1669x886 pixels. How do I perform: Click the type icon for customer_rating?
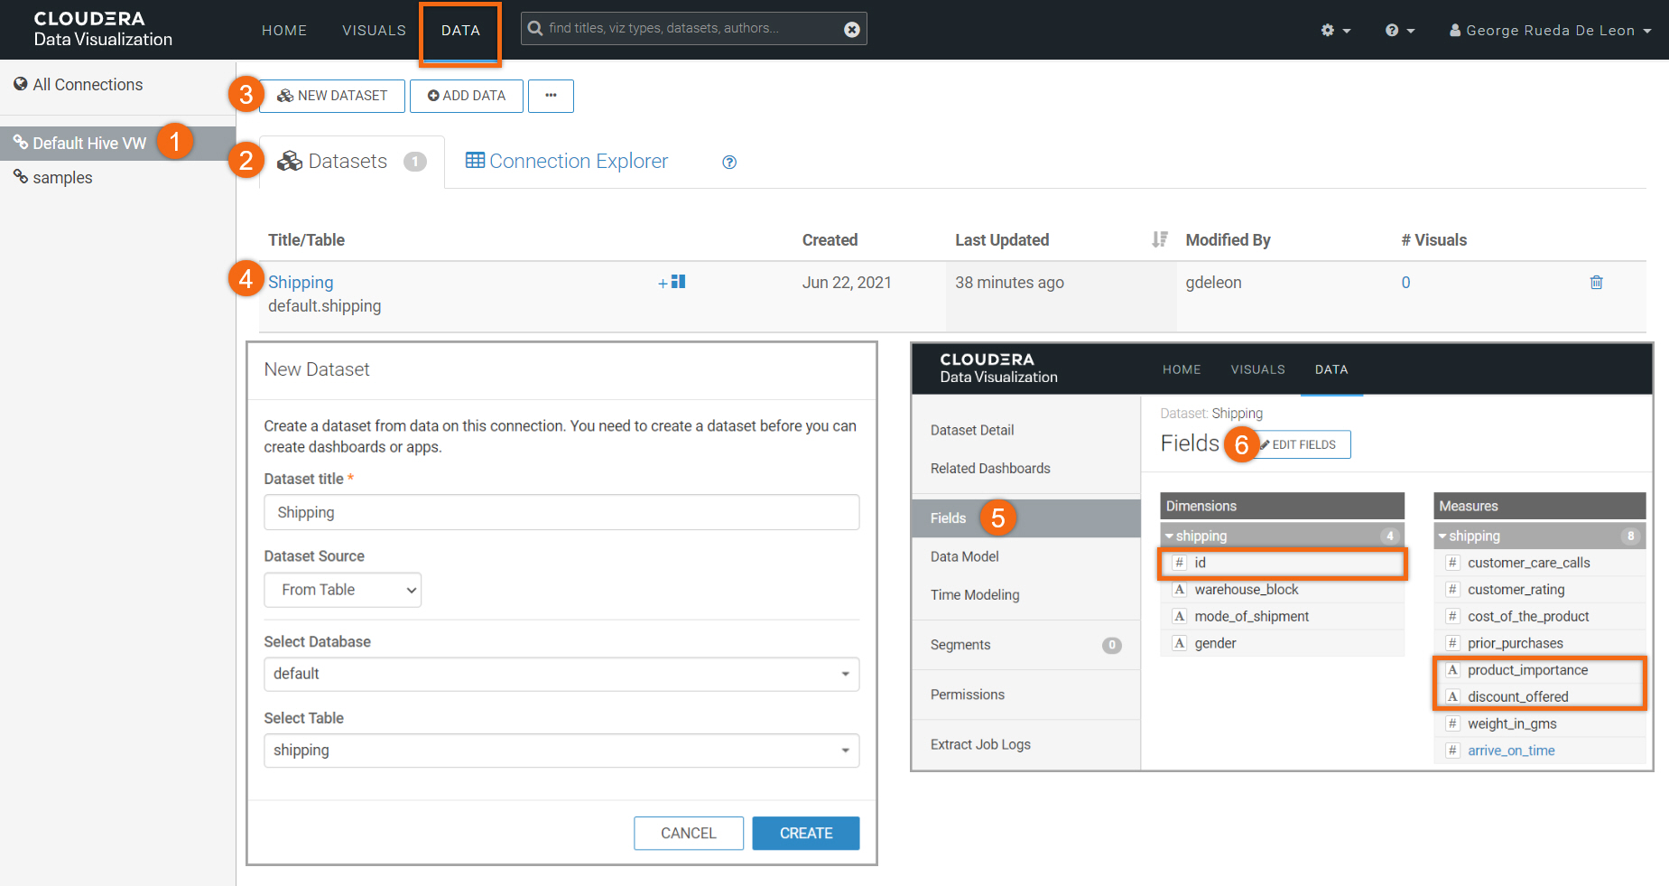click(x=1452, y=590)
